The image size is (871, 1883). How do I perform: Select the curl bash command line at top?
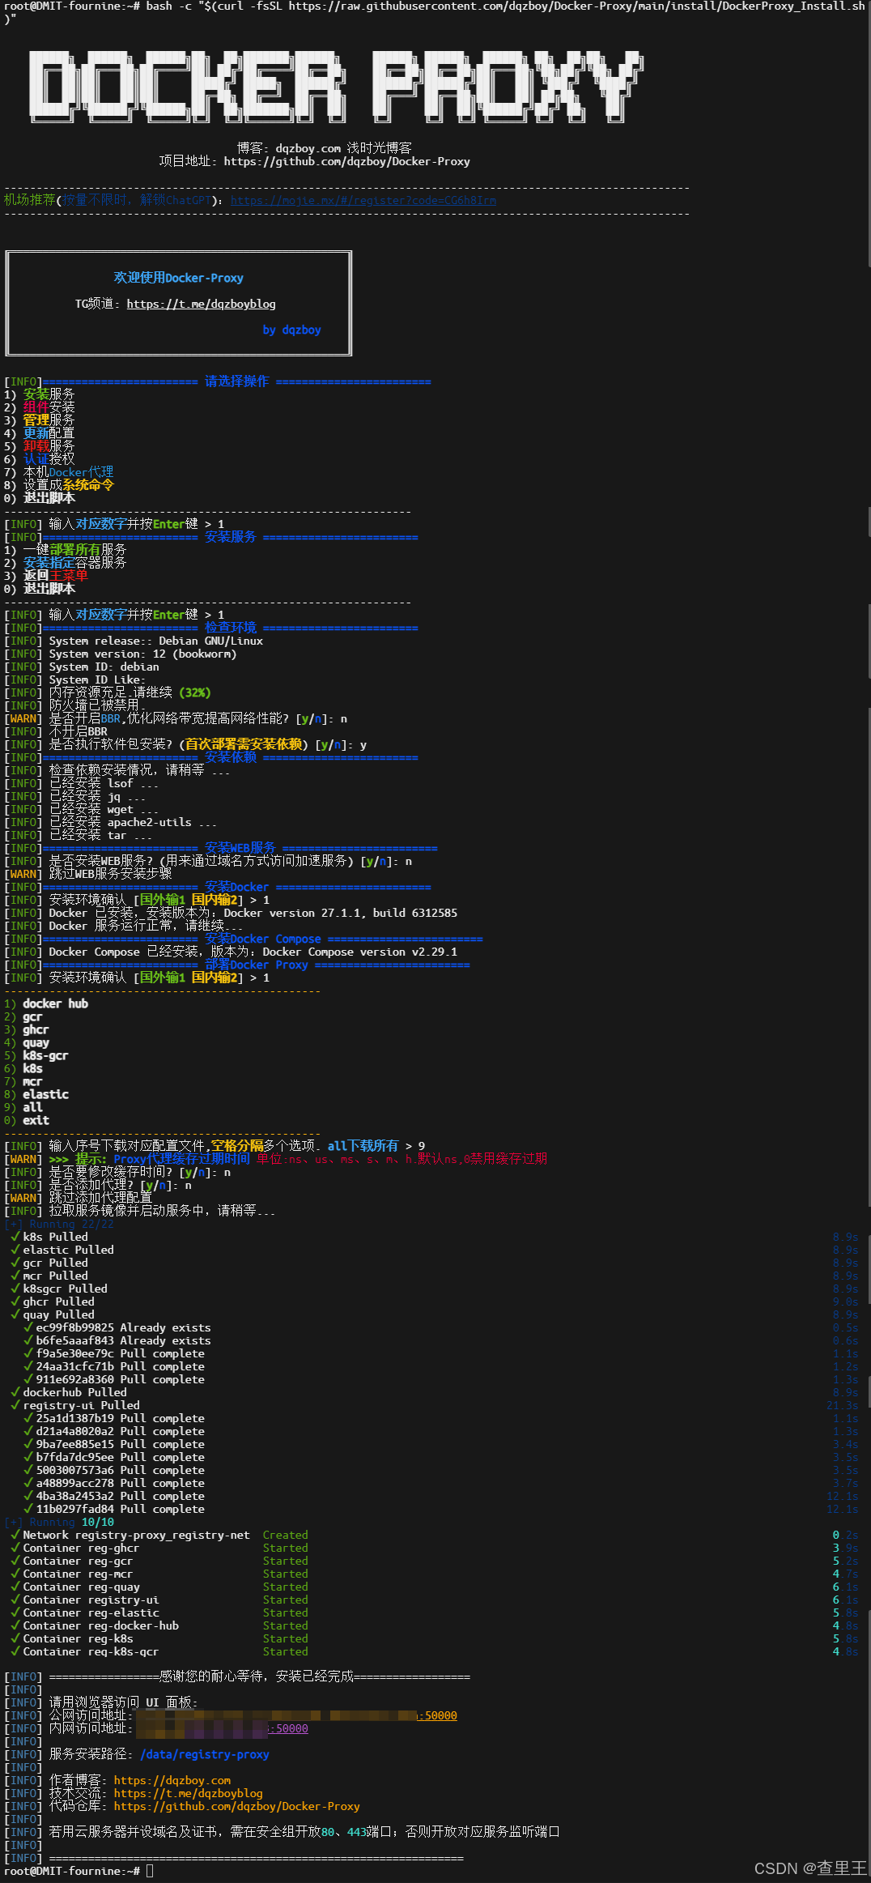click(434, 12)
